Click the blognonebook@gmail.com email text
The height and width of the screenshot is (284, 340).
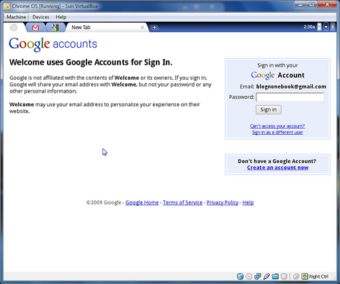291,86
